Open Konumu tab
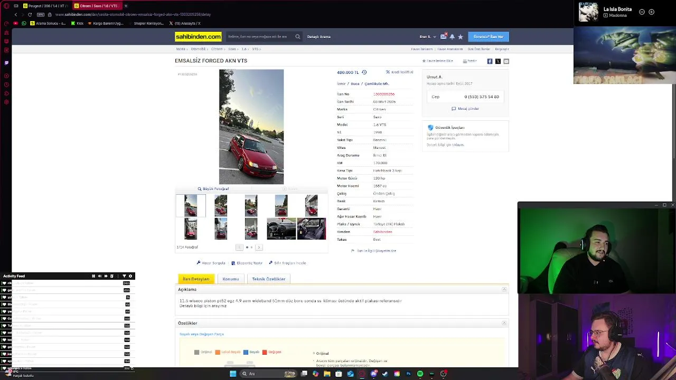 pos(231,279)
